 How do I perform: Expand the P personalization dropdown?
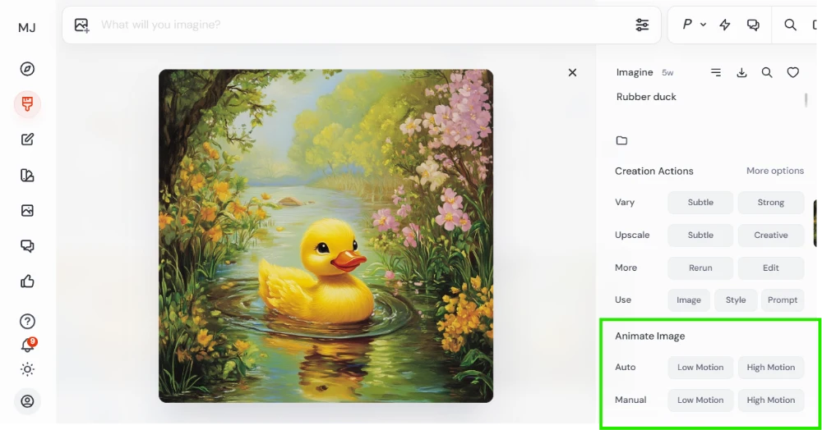694,24
